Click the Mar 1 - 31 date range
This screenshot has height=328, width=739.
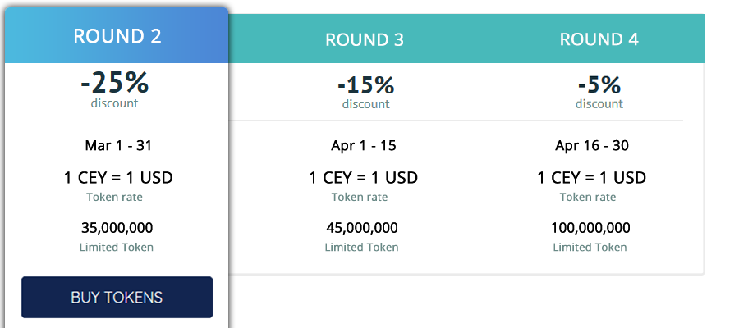[118, 145]
